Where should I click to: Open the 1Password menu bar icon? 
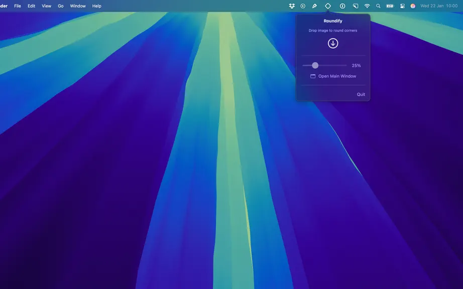coord(342,6)
